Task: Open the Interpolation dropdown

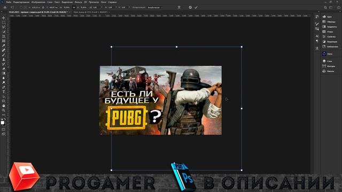Action: tap(155, 7)
